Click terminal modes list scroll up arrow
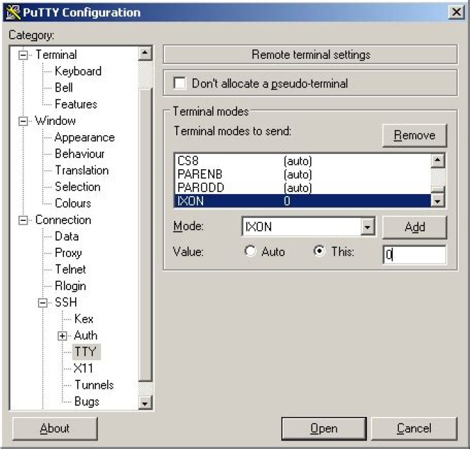 (437, 160)
